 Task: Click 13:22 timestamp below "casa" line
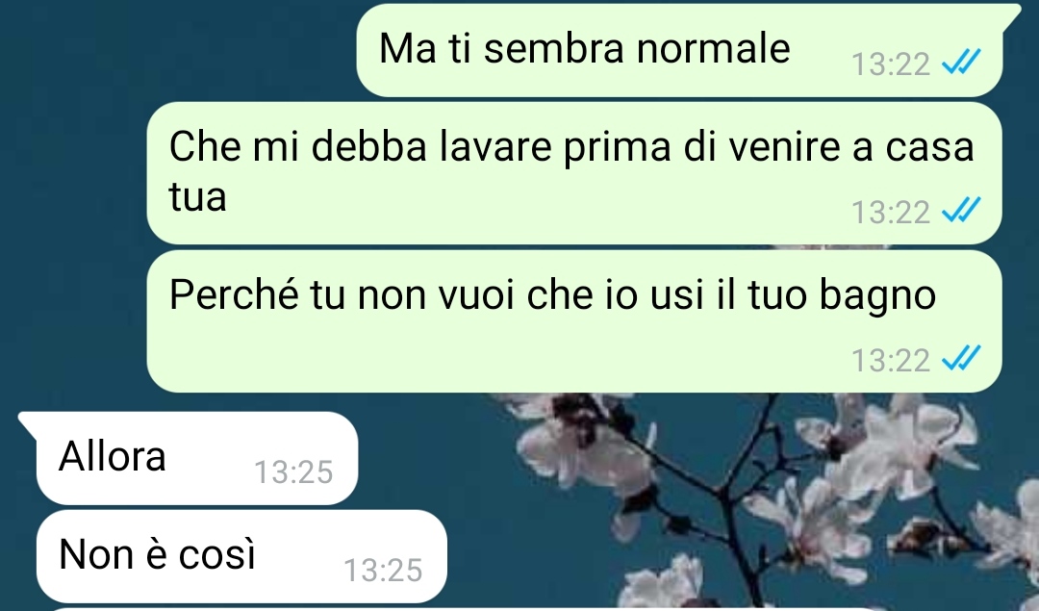pos(891,213)
